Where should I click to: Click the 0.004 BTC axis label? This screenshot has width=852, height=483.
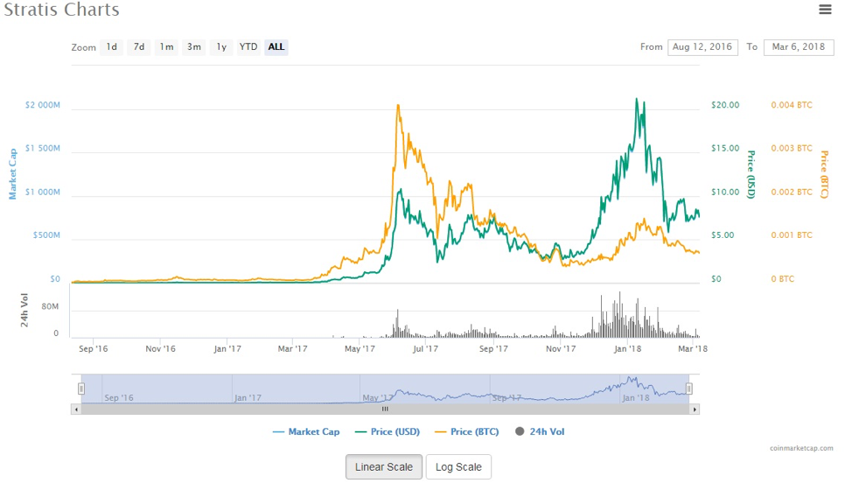(x=792, y=105)
